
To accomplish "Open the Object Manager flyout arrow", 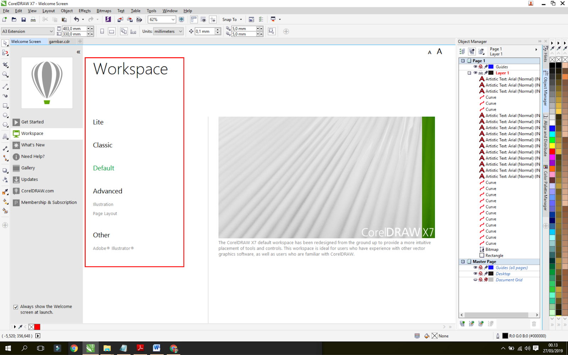I will pos(536,50).
